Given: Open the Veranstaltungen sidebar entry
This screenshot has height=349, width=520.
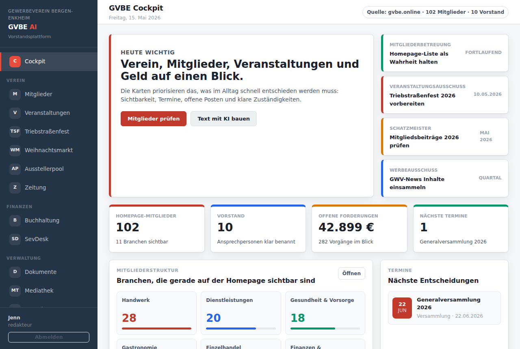Looking at the screenshot, I should pos(49,113).
